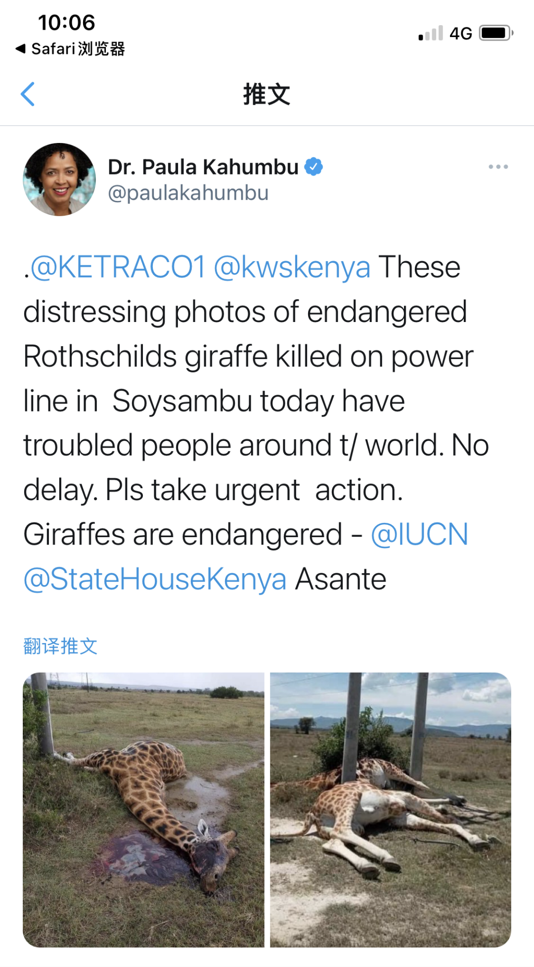Screen dimensions: 534x967
Task: Tap the 4G network indicator
Action: tap(460, 34)
